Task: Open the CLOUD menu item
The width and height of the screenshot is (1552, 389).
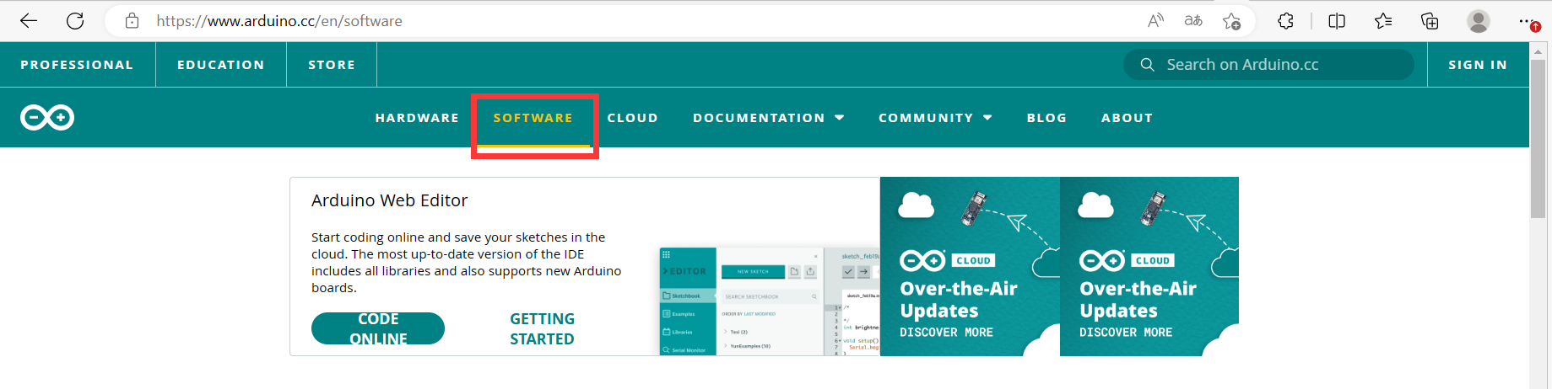Action: click(x=633, y=118)
